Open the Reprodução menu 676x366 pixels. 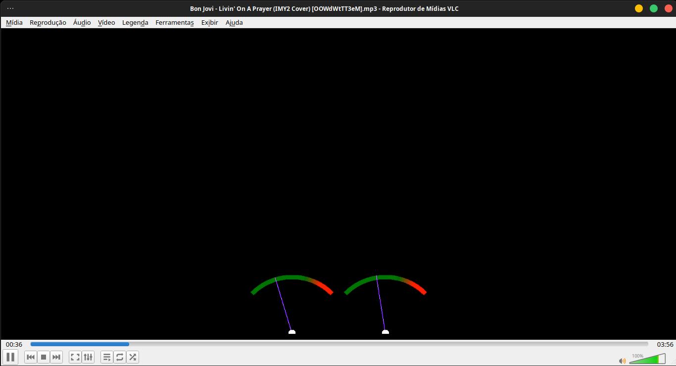point(48,22)
